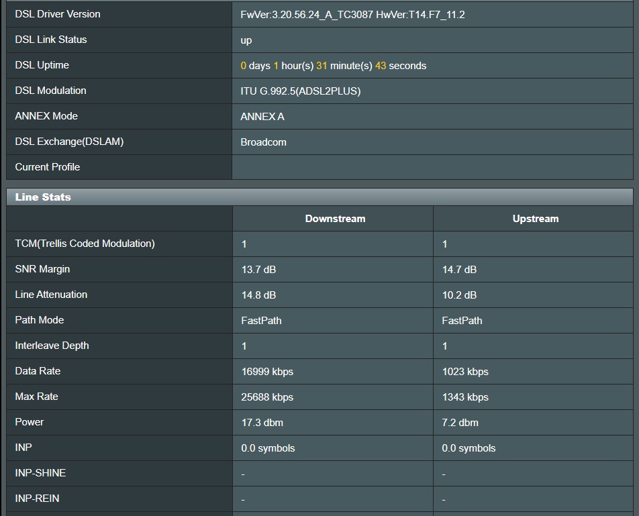Image resolution: width=639 pixels, height=516 pixels.
Task: Click the ANNEX Mode label
Action: [x=46, y=116]
